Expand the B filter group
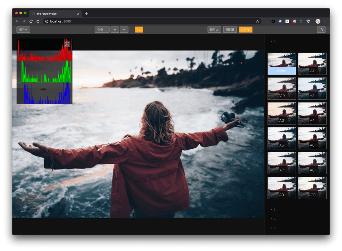This screenshot has height=251, width=342. (x=274, y=209)
